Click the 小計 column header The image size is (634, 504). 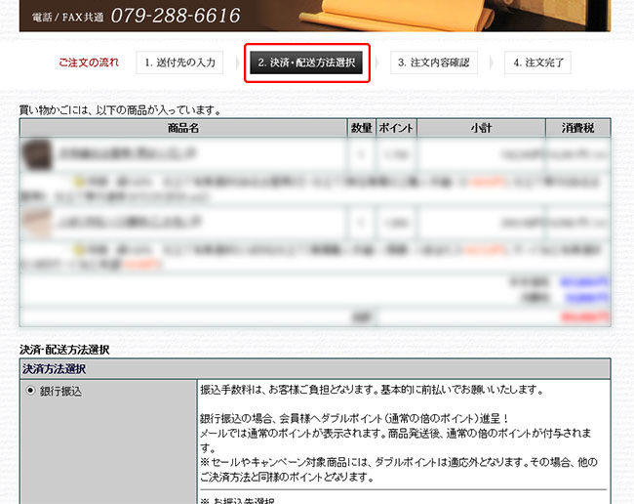click(481, 128)
